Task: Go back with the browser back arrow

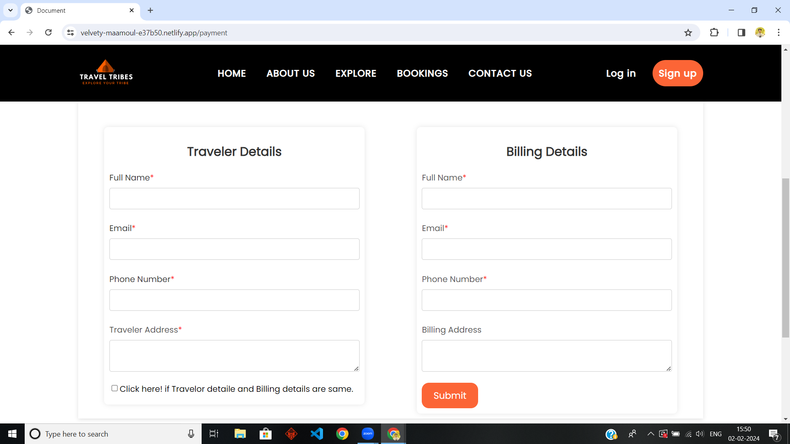Action: point(12,32)
